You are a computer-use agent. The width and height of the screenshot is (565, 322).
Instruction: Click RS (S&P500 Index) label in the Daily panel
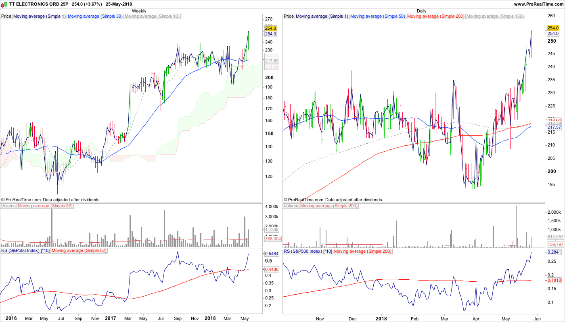[x=308, y=251]
